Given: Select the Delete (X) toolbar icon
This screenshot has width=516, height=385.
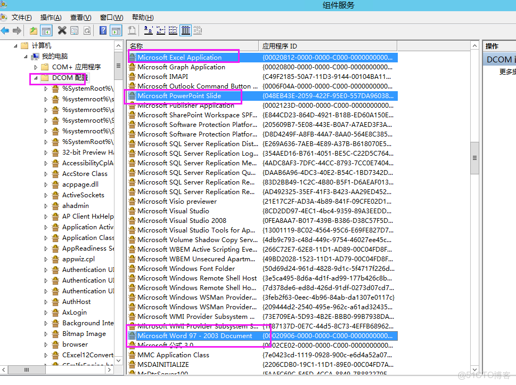Looking at the screenshot, I should (x=62, y=30).
